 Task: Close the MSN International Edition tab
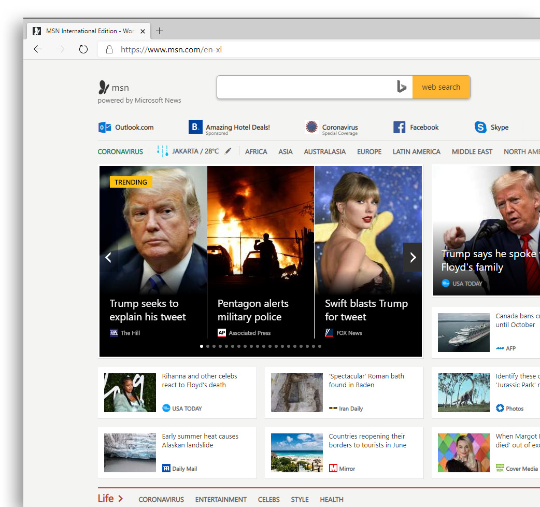pyautogui.click(x=143, y=31)
